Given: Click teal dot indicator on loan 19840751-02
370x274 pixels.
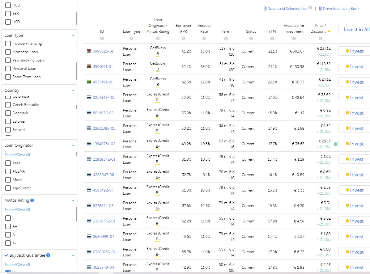Looking at the screenshot, I should [336, 144].
